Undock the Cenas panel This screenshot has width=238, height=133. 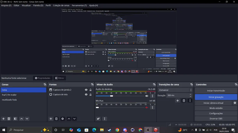click(45, 85)
